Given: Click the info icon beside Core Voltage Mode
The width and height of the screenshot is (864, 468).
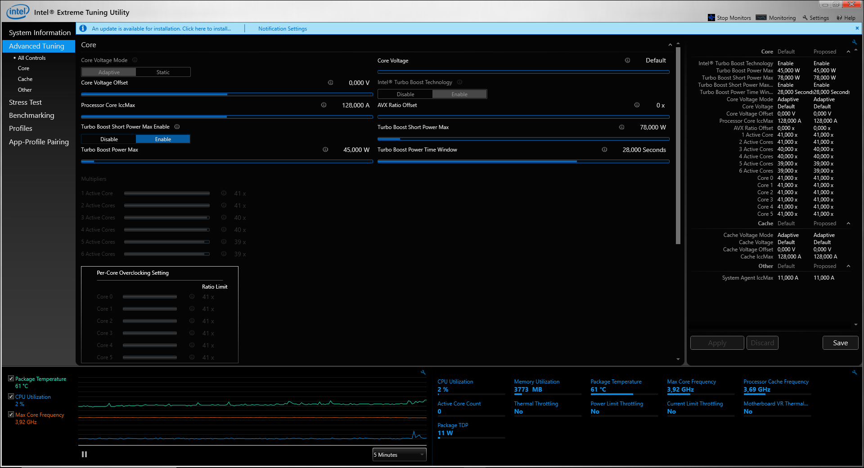Looking at the screenshot, I should 135,60.
